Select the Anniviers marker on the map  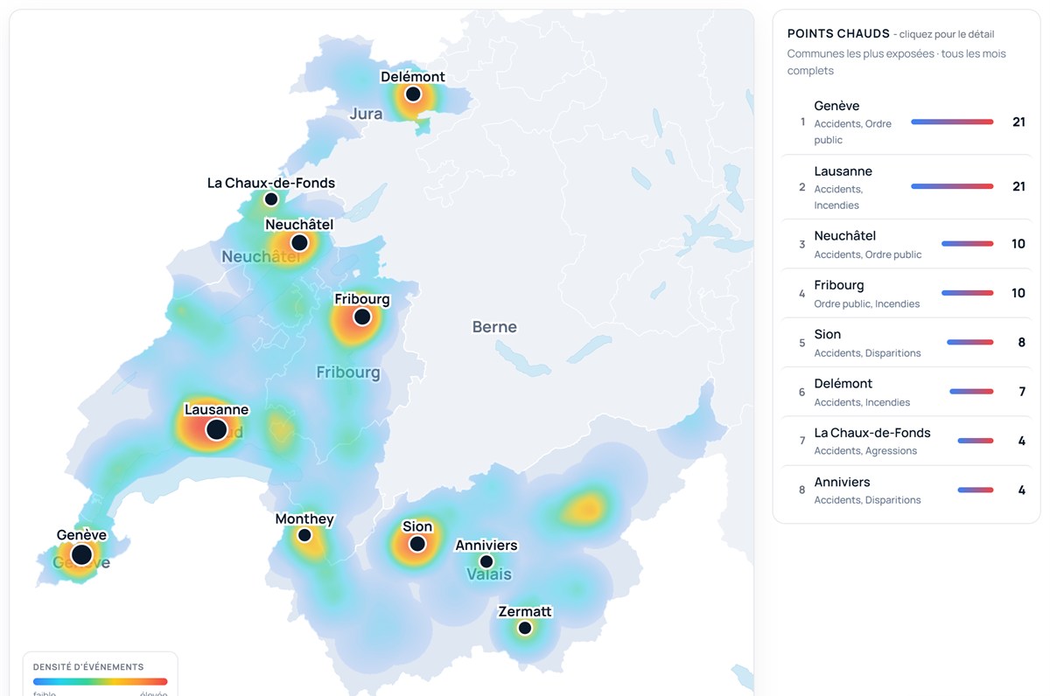coord(486,561)
